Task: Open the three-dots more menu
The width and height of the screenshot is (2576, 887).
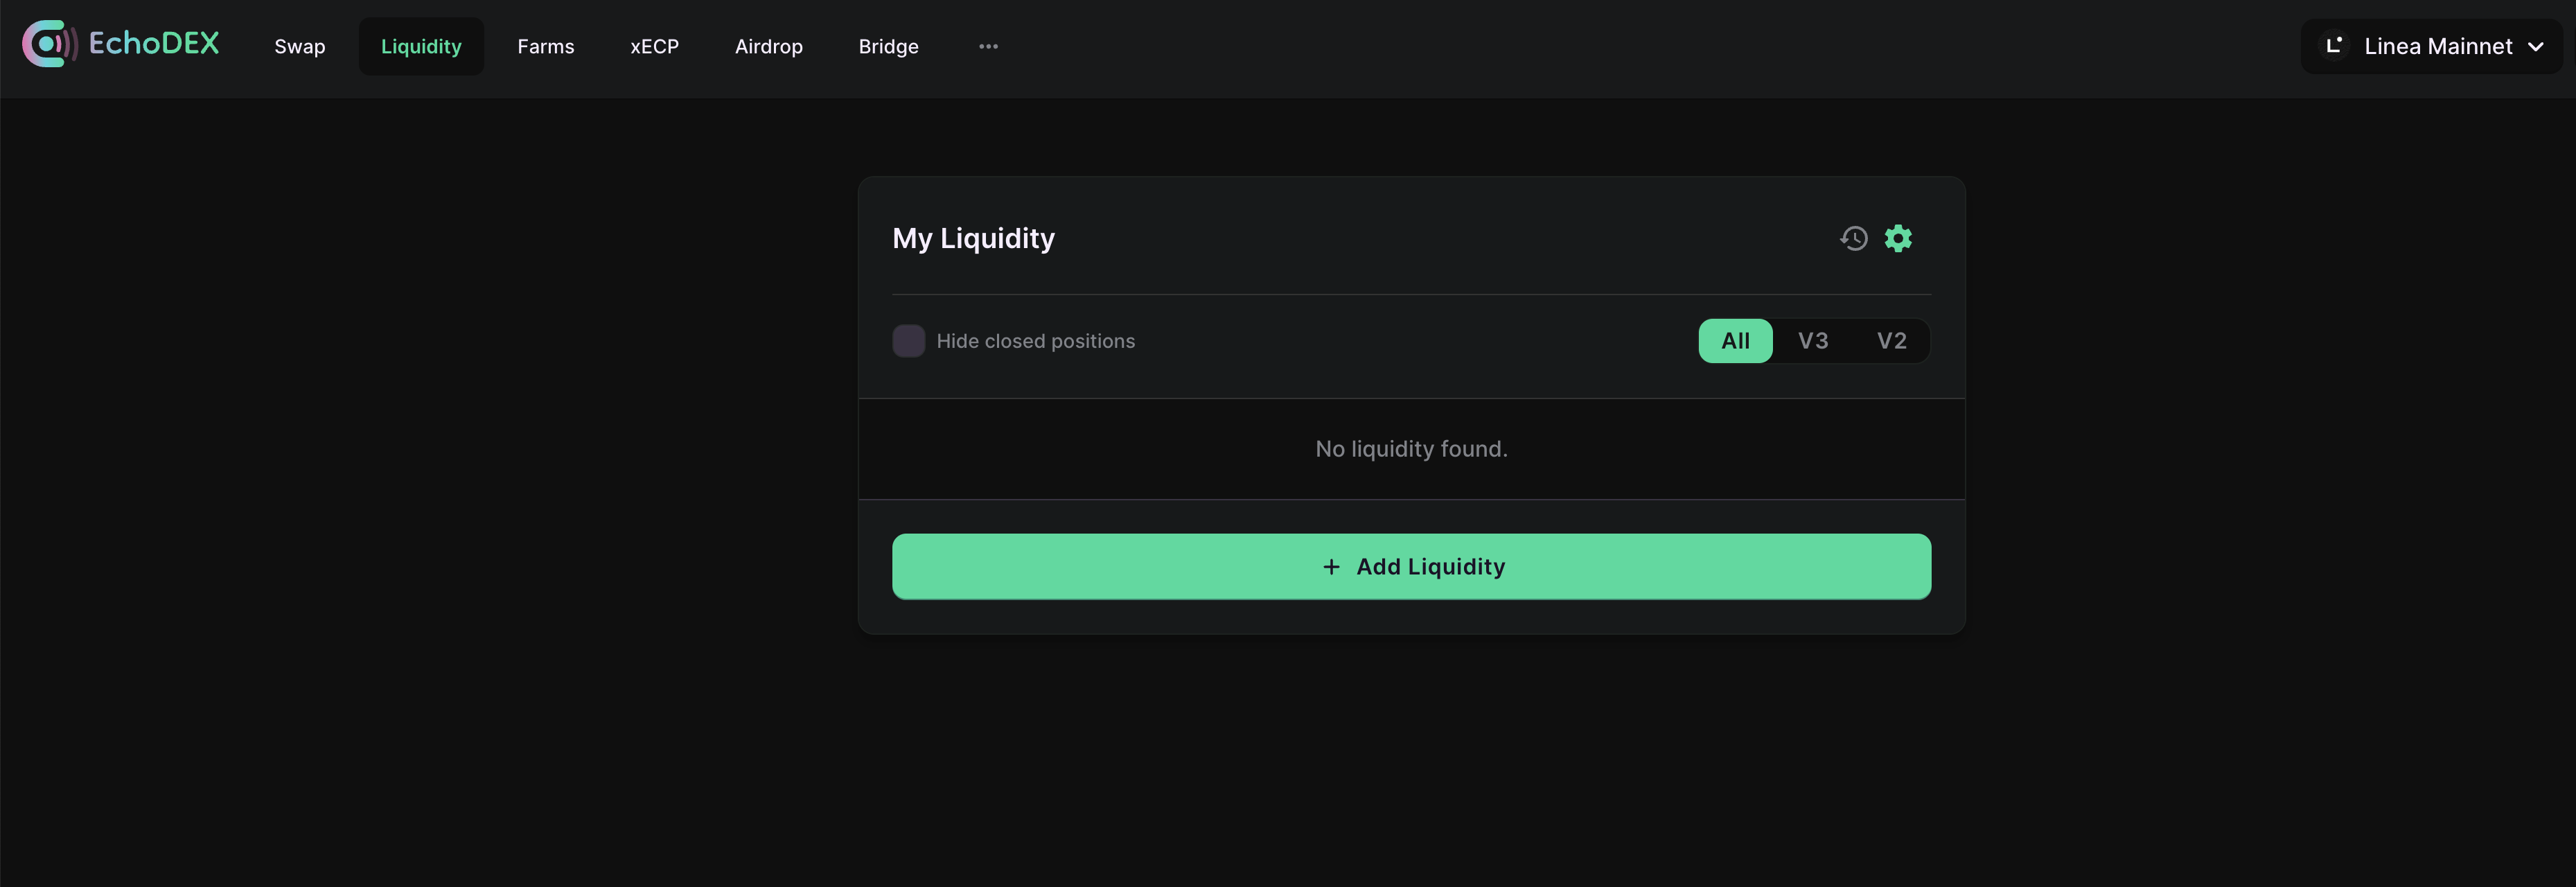Action: pos(988,46)
